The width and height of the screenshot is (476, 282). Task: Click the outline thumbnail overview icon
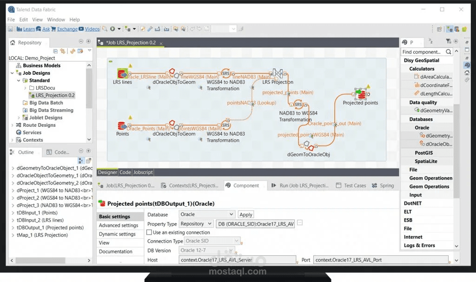coord(89,161)
